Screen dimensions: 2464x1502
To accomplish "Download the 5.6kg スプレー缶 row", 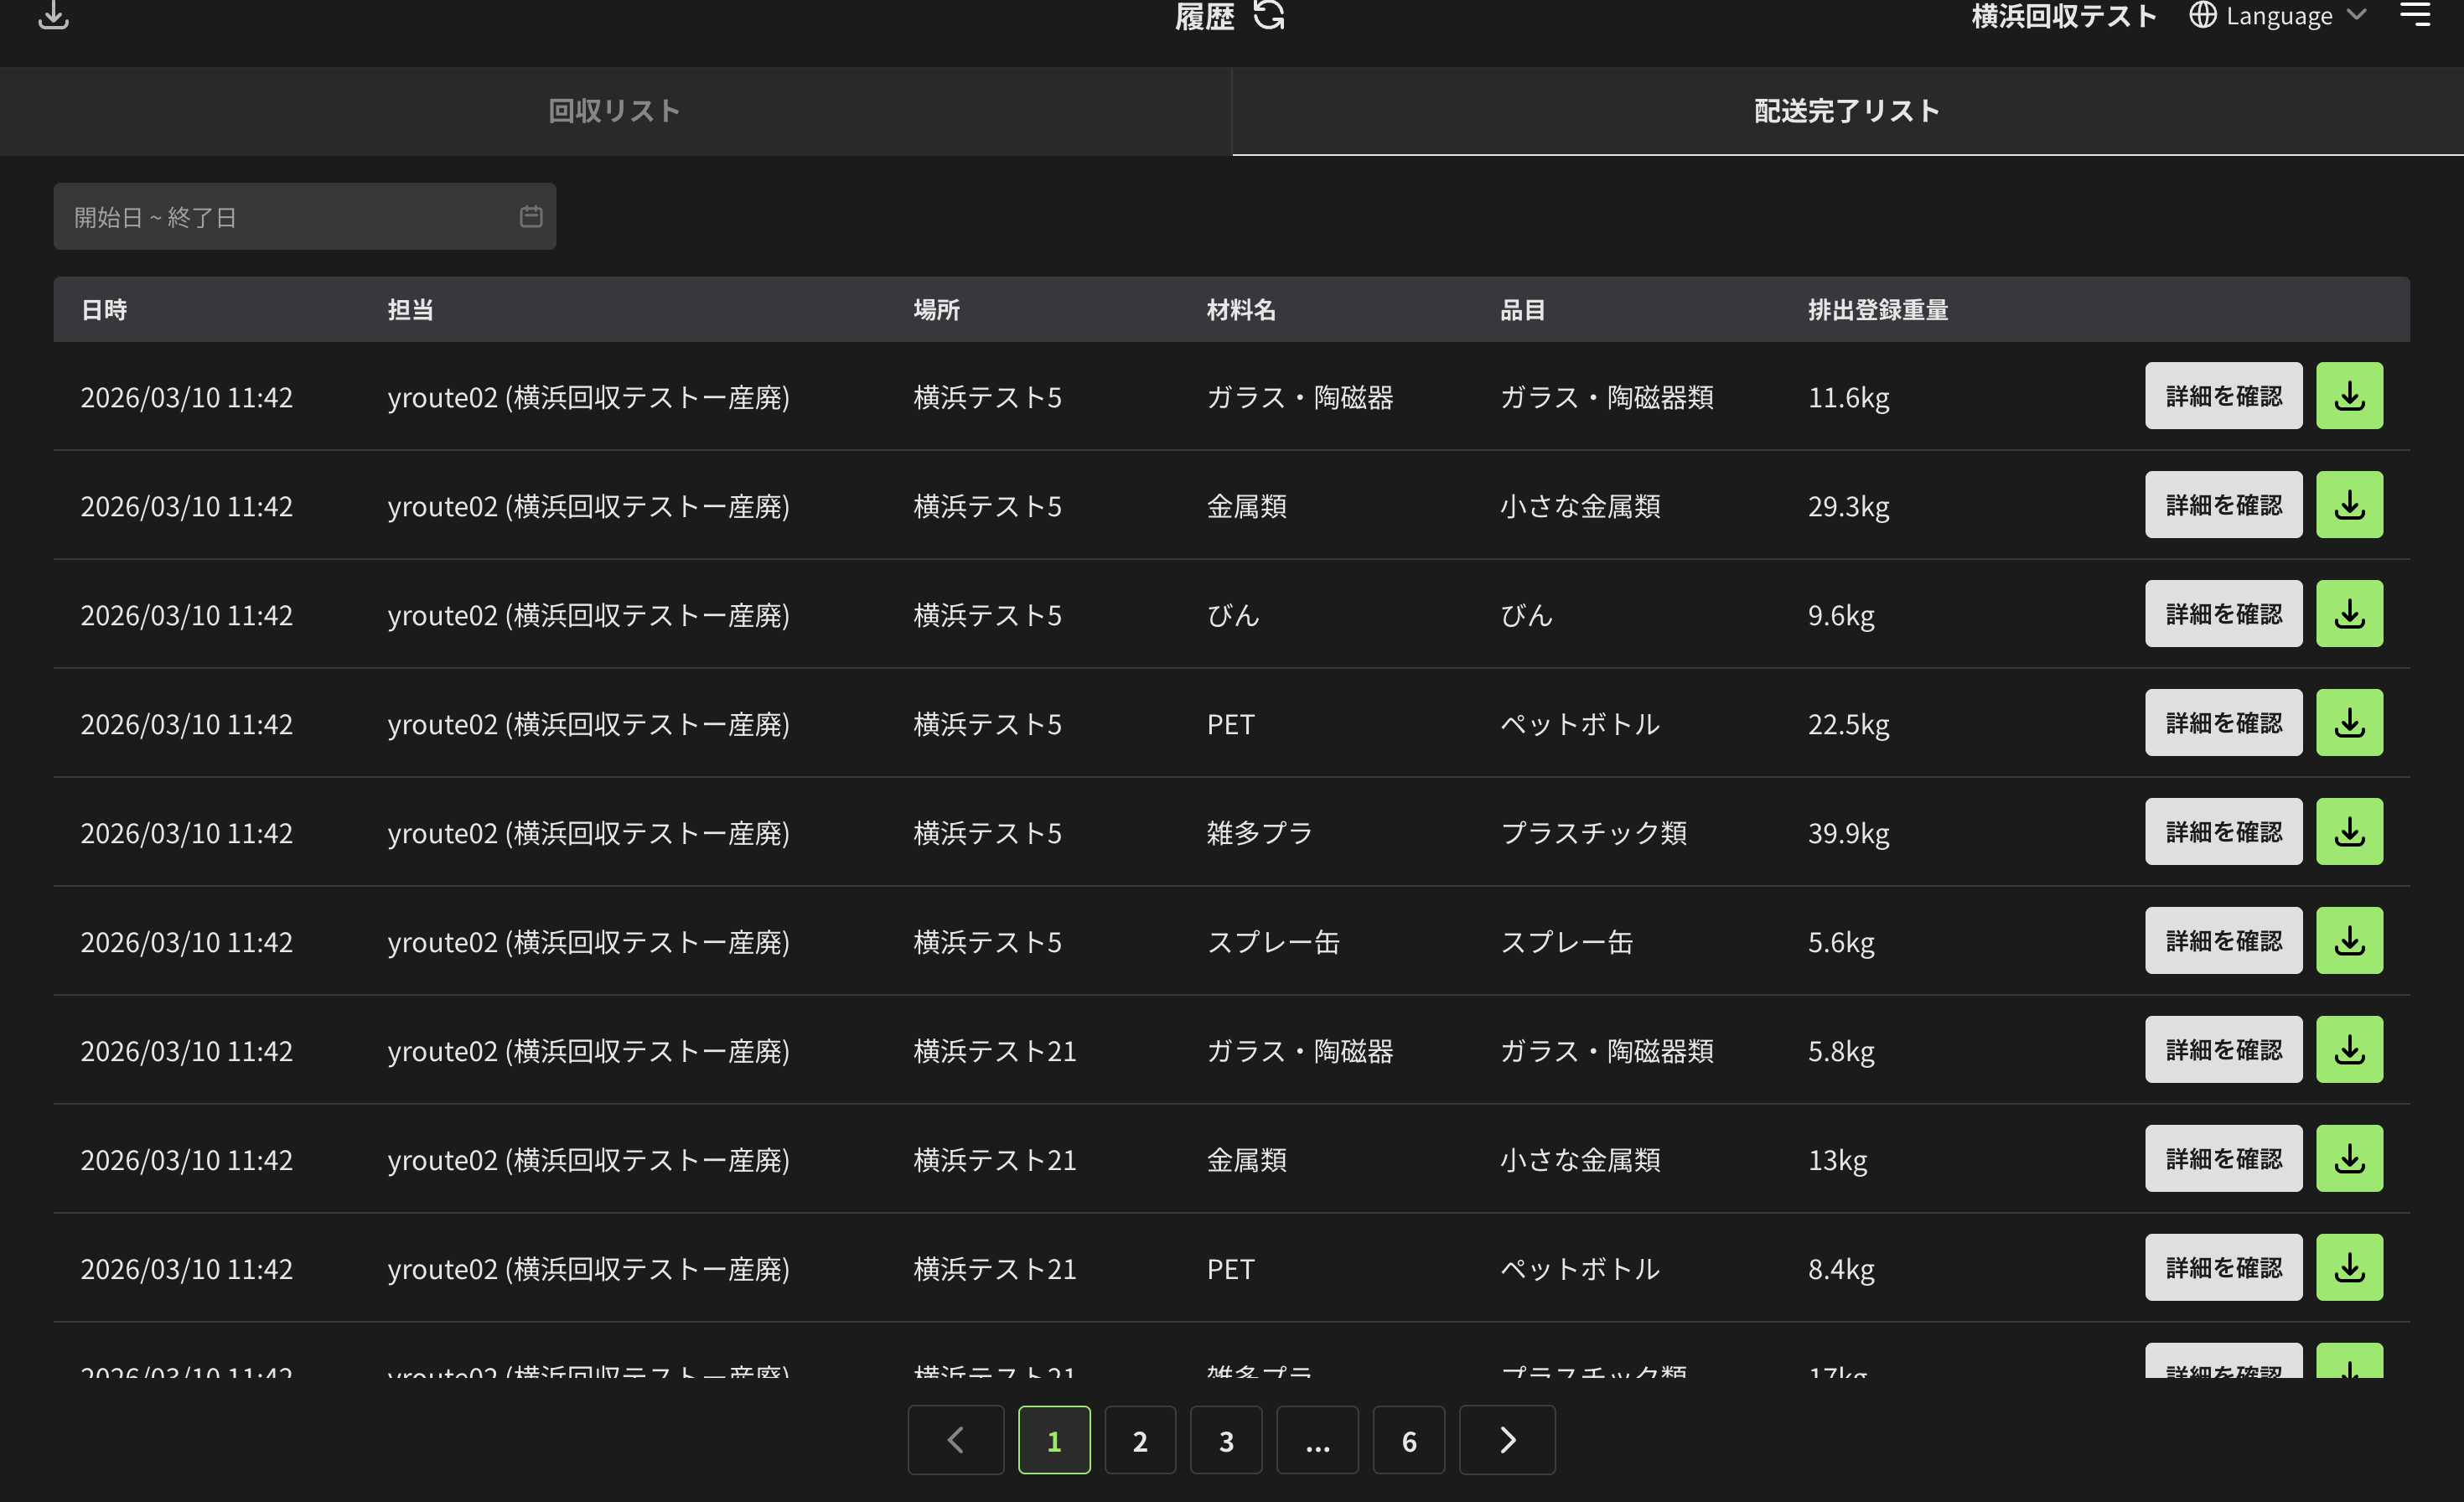I will point(2350,941).
